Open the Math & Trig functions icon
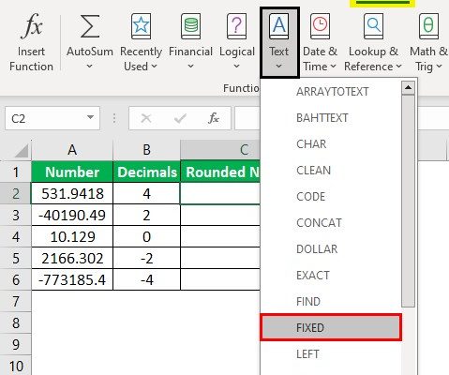The image size is (449, 375). coord(428,26)
